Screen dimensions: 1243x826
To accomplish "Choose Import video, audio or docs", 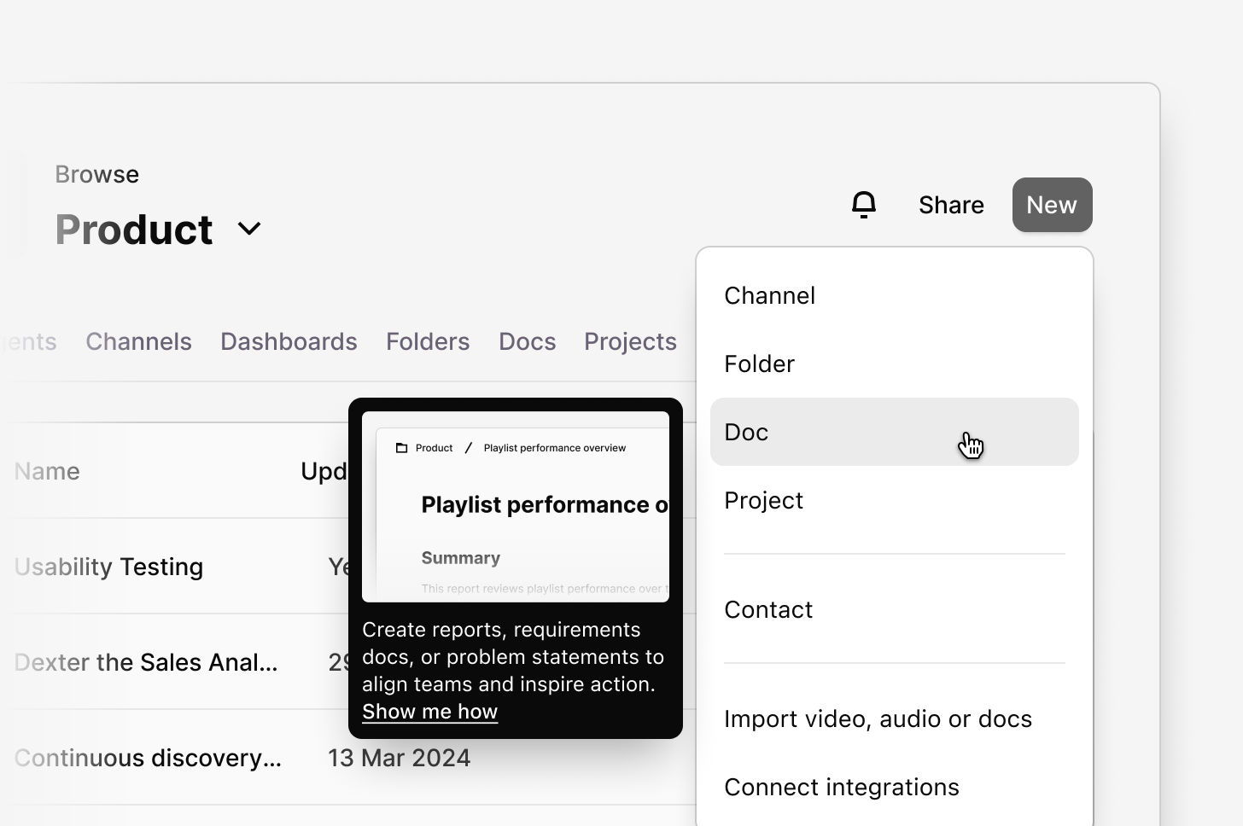I will point(878,718).
